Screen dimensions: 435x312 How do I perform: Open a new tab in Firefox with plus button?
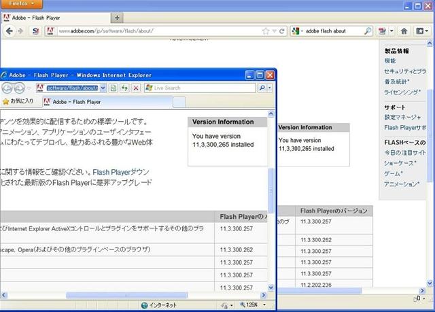(x=117, y=18)
